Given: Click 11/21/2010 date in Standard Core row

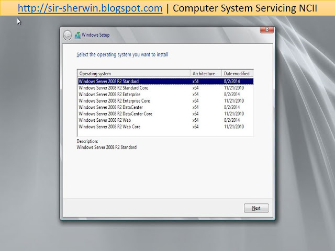Looking at the screenshot, I should tap(234, 88).
